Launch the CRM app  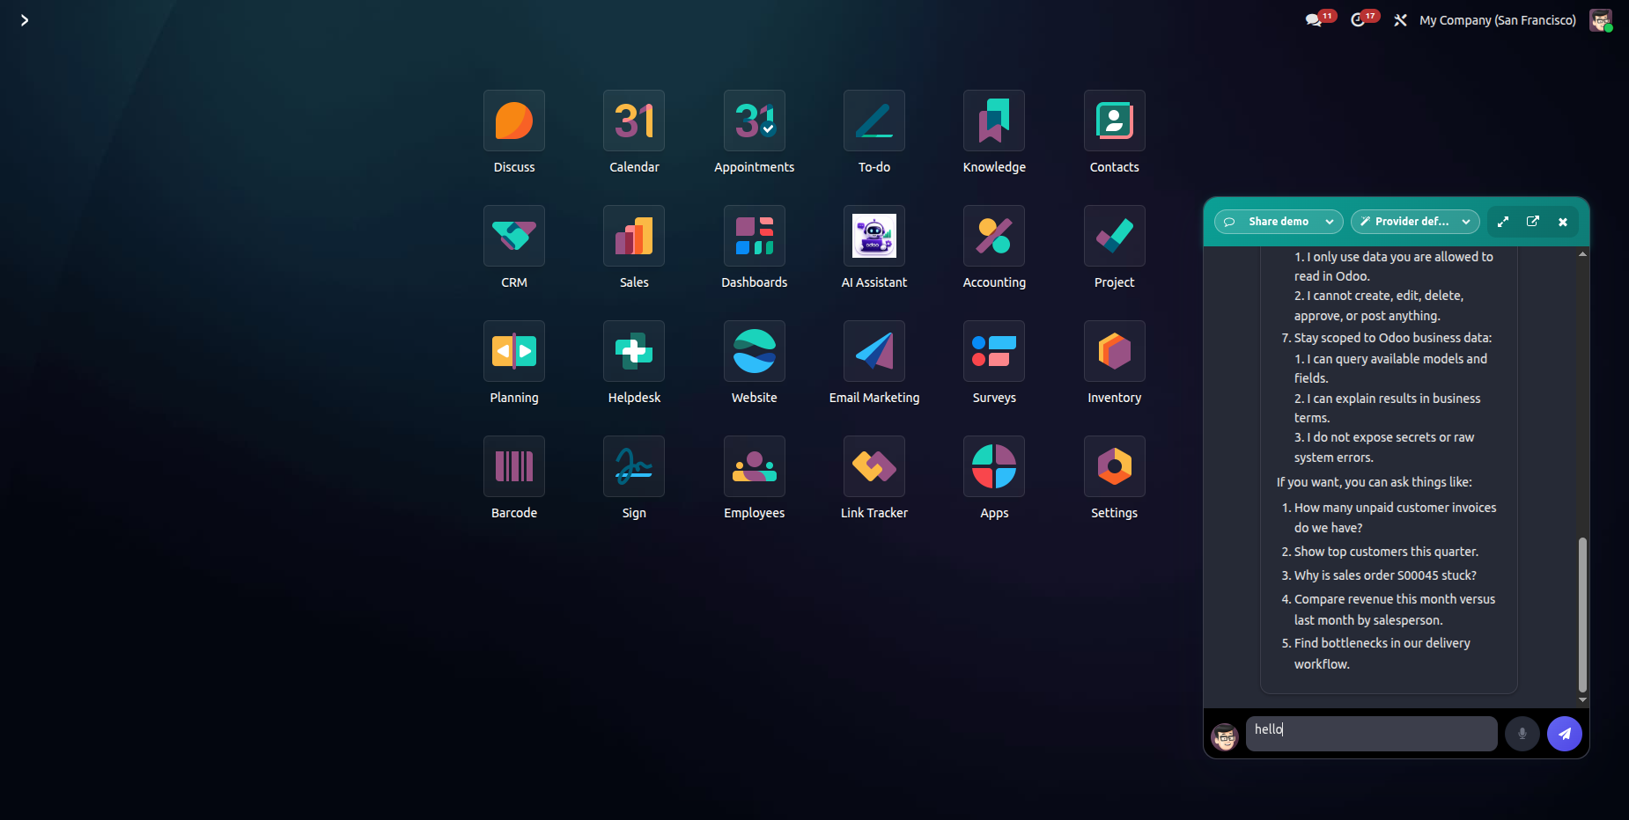514,236
